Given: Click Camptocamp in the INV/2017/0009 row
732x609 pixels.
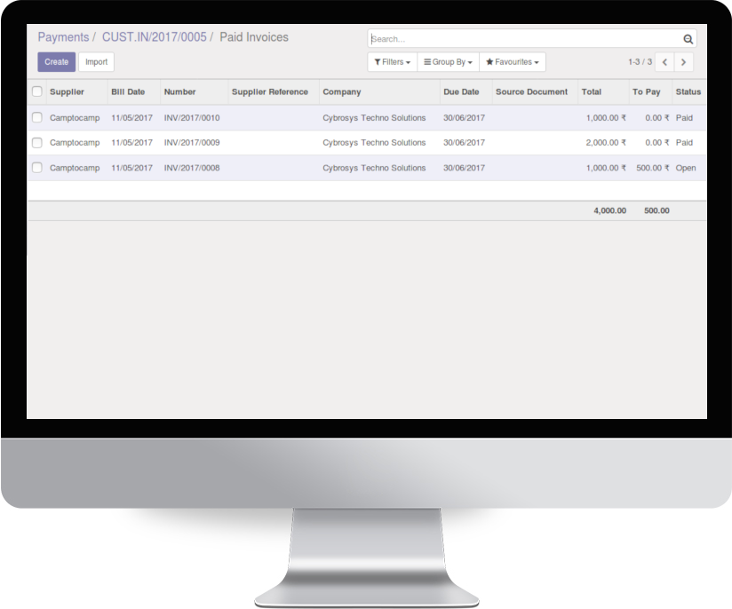Looking at the screenshot, I should pyautogui.click(x=75, y=143).
